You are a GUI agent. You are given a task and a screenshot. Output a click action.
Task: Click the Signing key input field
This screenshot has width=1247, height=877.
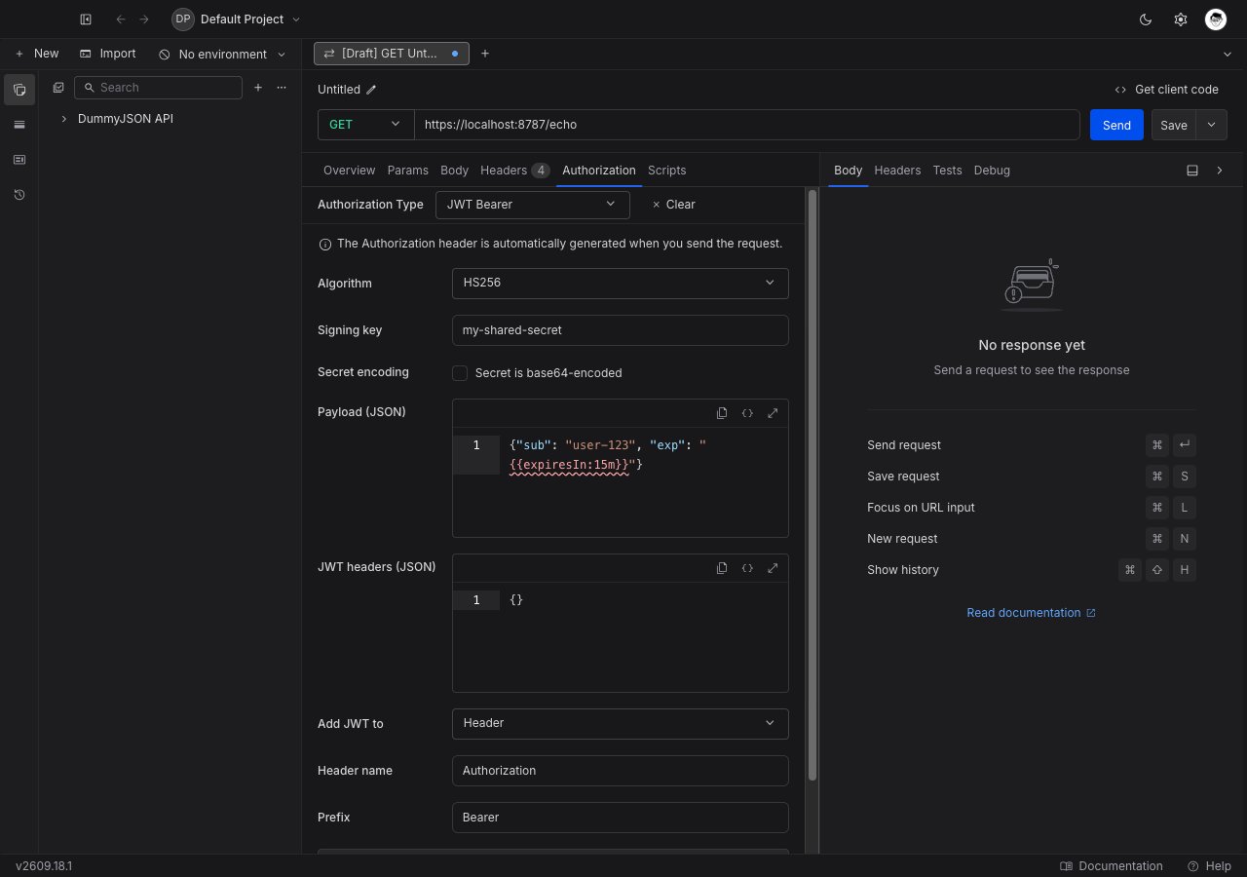pos(620,330)
